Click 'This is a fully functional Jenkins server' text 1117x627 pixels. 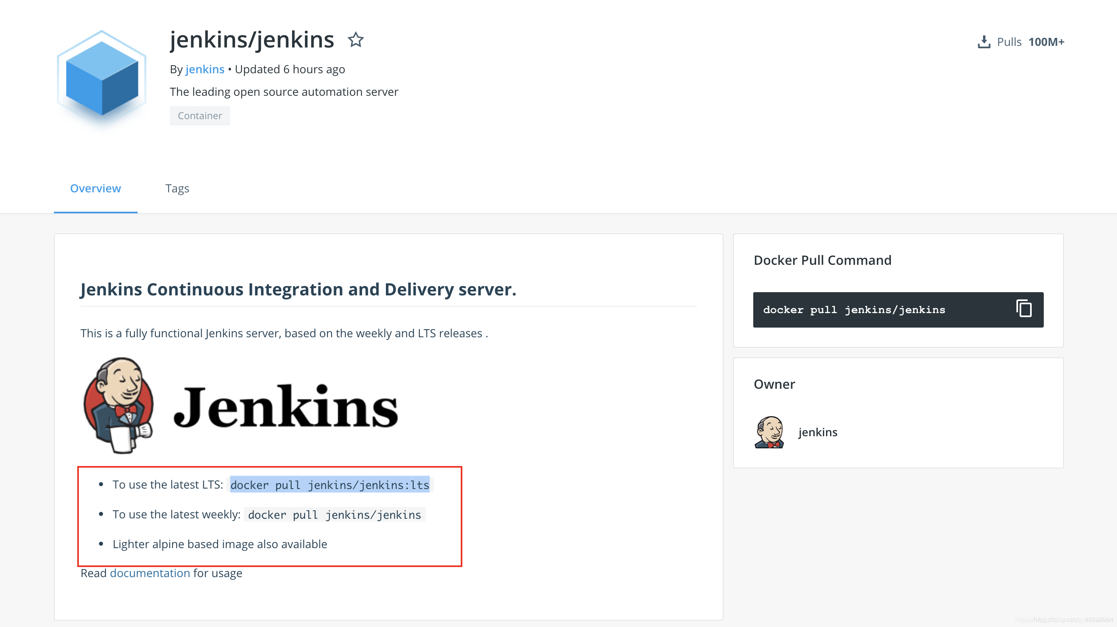284,334
